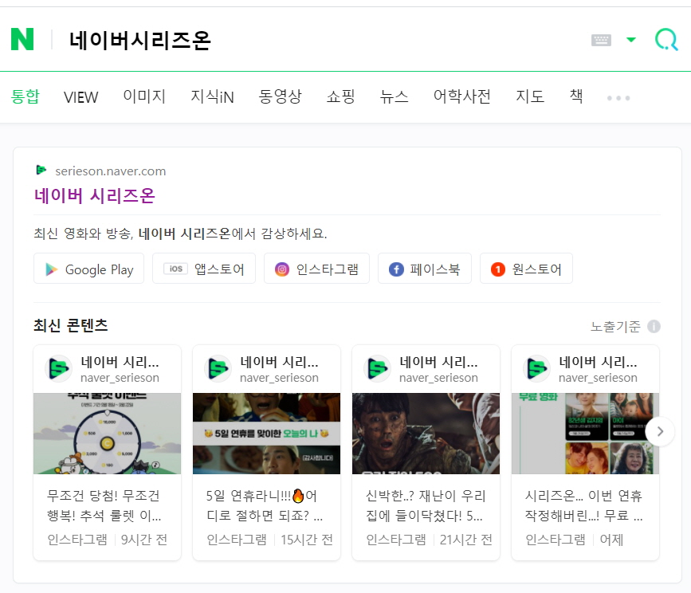The image size is (691, 593).
Task: Switch to the VIEW tab
Action: point(80,97)
